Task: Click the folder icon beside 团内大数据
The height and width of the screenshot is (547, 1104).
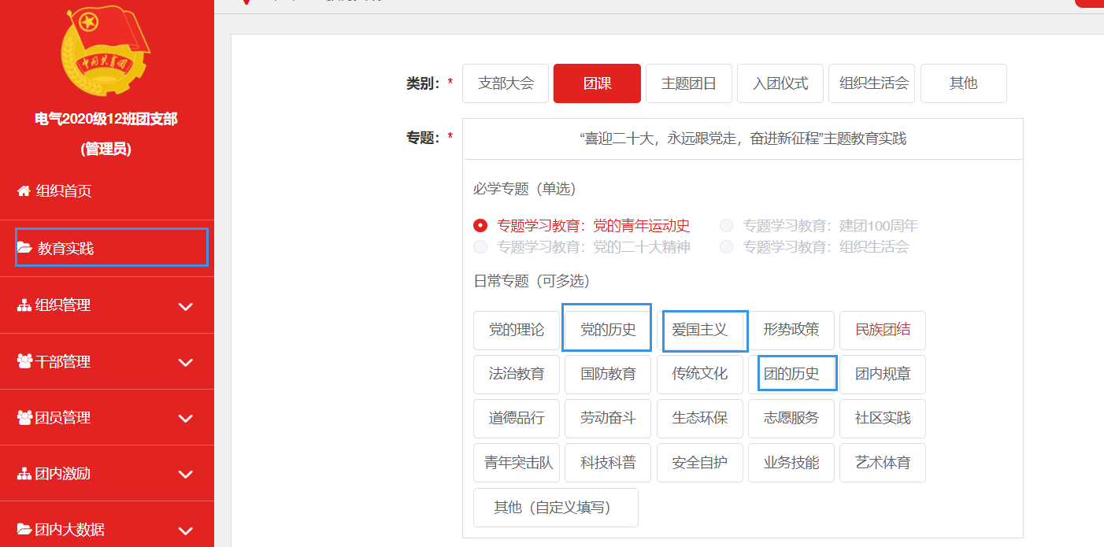Action: [24, 530]
